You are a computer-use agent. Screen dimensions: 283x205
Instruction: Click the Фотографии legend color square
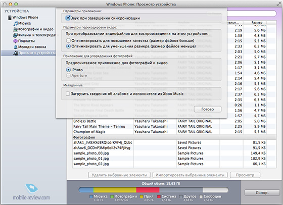click(112, 196)
